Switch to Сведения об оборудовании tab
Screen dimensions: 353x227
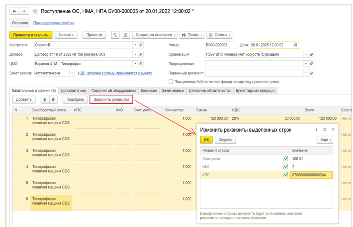(113, 91)
